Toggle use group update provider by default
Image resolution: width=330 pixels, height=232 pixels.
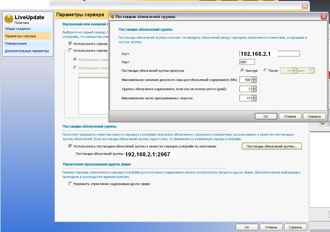pyautogui.click(x=70, y=146)
